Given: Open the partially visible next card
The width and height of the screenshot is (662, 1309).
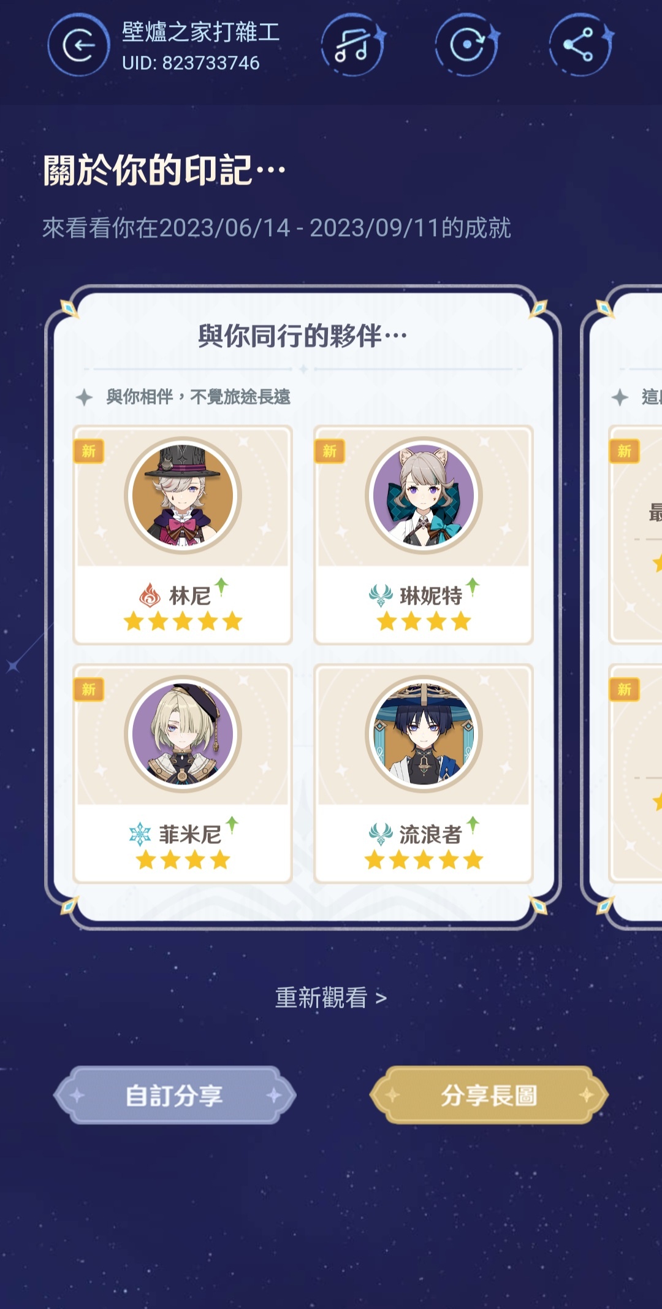Looking at the screenshot, I should (x=622, y=607).
